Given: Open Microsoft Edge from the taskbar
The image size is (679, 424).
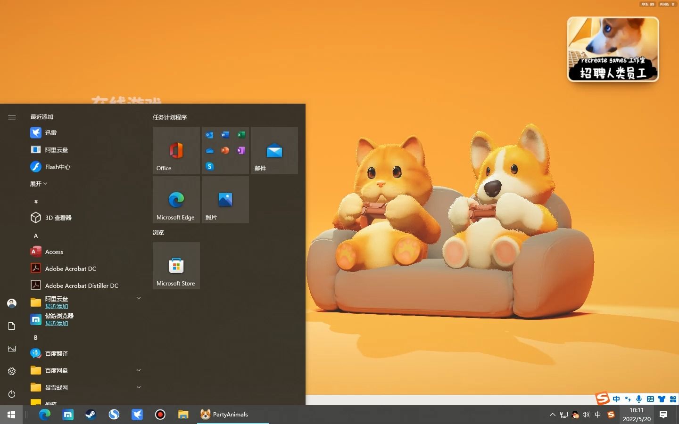Looking at the screenshot, I should click(x=45, y=415).
